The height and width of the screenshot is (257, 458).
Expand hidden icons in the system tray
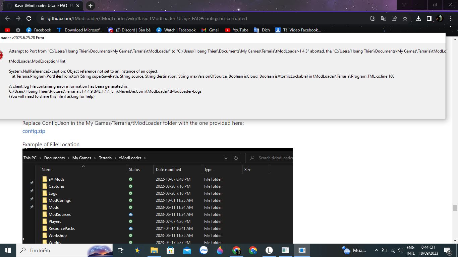click(x=377, y=250)
